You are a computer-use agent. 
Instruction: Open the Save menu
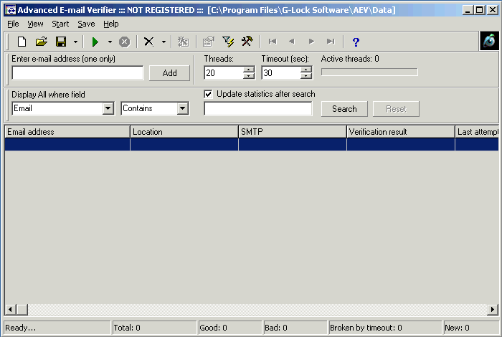pos(86,24)
